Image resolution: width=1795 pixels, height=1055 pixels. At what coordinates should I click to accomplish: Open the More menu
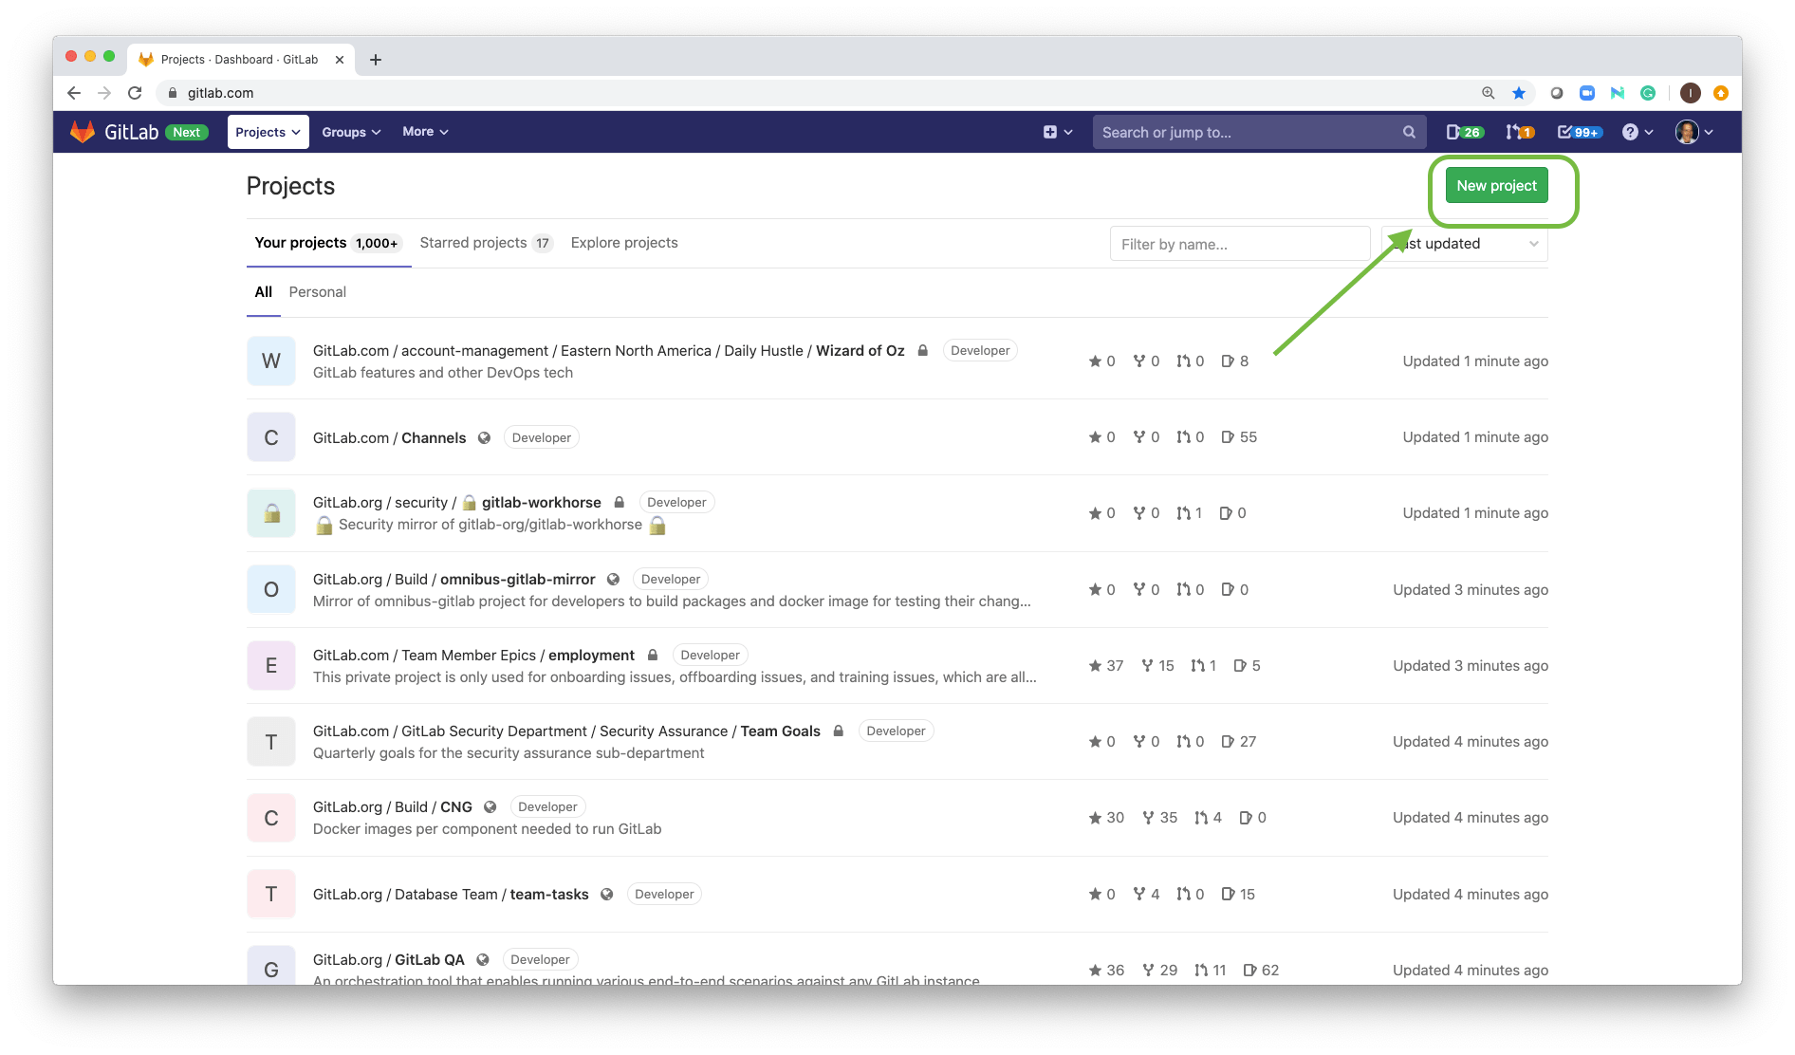pos(425,132)
